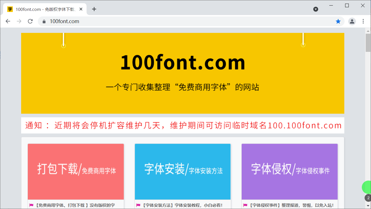This screenshot has height=209, width=371.
Task: Click the green floating circle button
Action: pos(367,187)
